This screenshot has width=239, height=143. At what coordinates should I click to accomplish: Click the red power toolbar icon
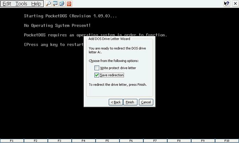[69, 4]
